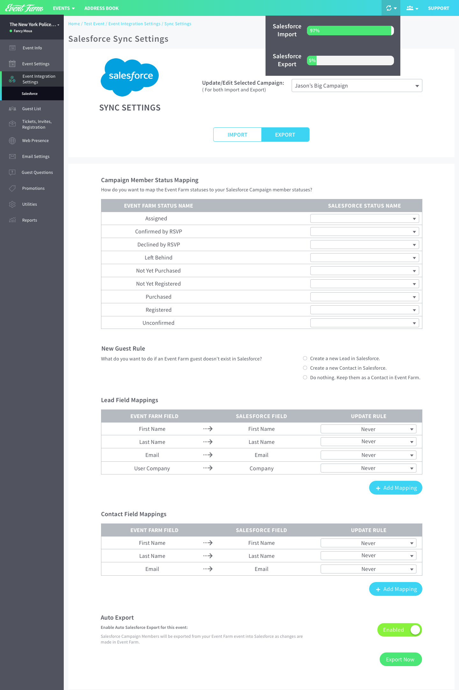Click the Salesforce Export progress bar
This screenshot has width=459, height=690.
pos(350,60)
